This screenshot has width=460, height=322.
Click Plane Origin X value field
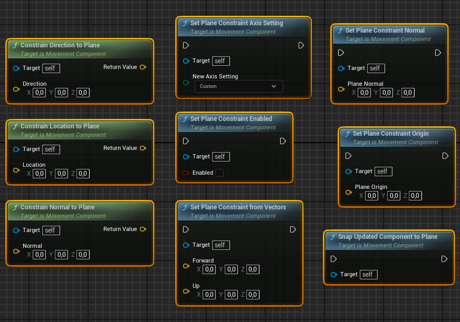[371, 196]
